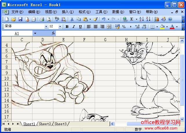Screen dimensions: 186x133
Task: Toggle Italic formatting
Action: click(x=74, y=27)
